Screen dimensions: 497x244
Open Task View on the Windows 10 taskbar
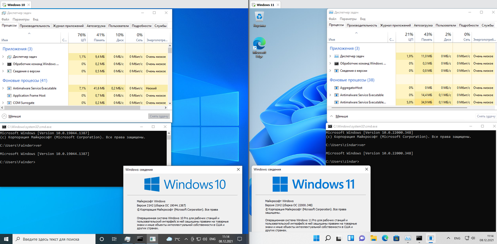pos(114,239)
